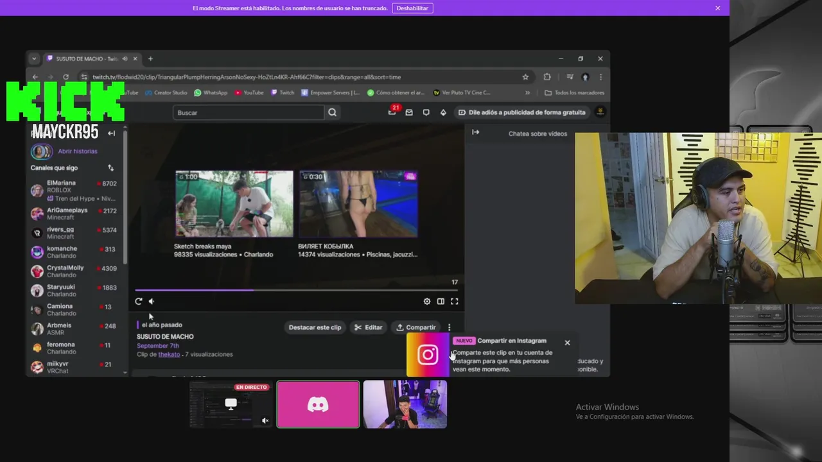Open Twitch notifications with 21 badge
This screenshot has width=822, height=462.
tap(392, 112)
